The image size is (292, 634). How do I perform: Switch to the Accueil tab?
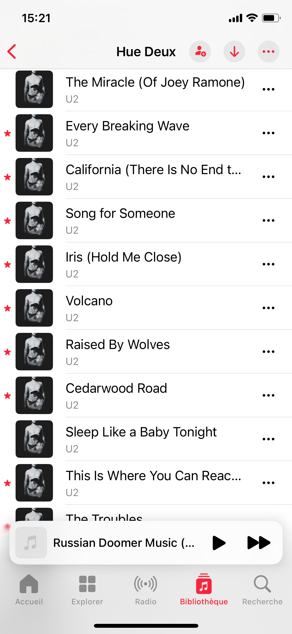(29, 590)
